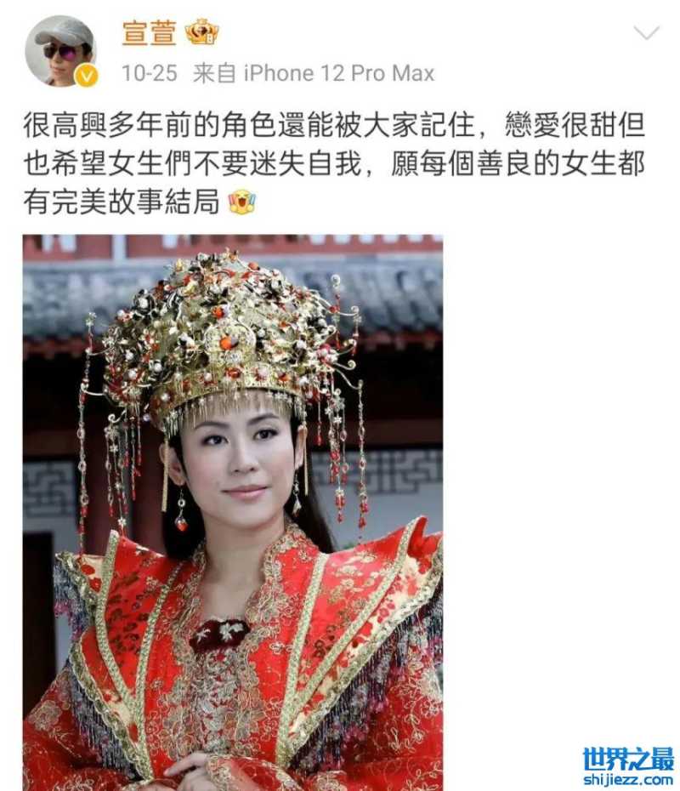The height and width of the screenshot is (791, 680).
Task: Click the word 来自 before device name
Action: 214,73
